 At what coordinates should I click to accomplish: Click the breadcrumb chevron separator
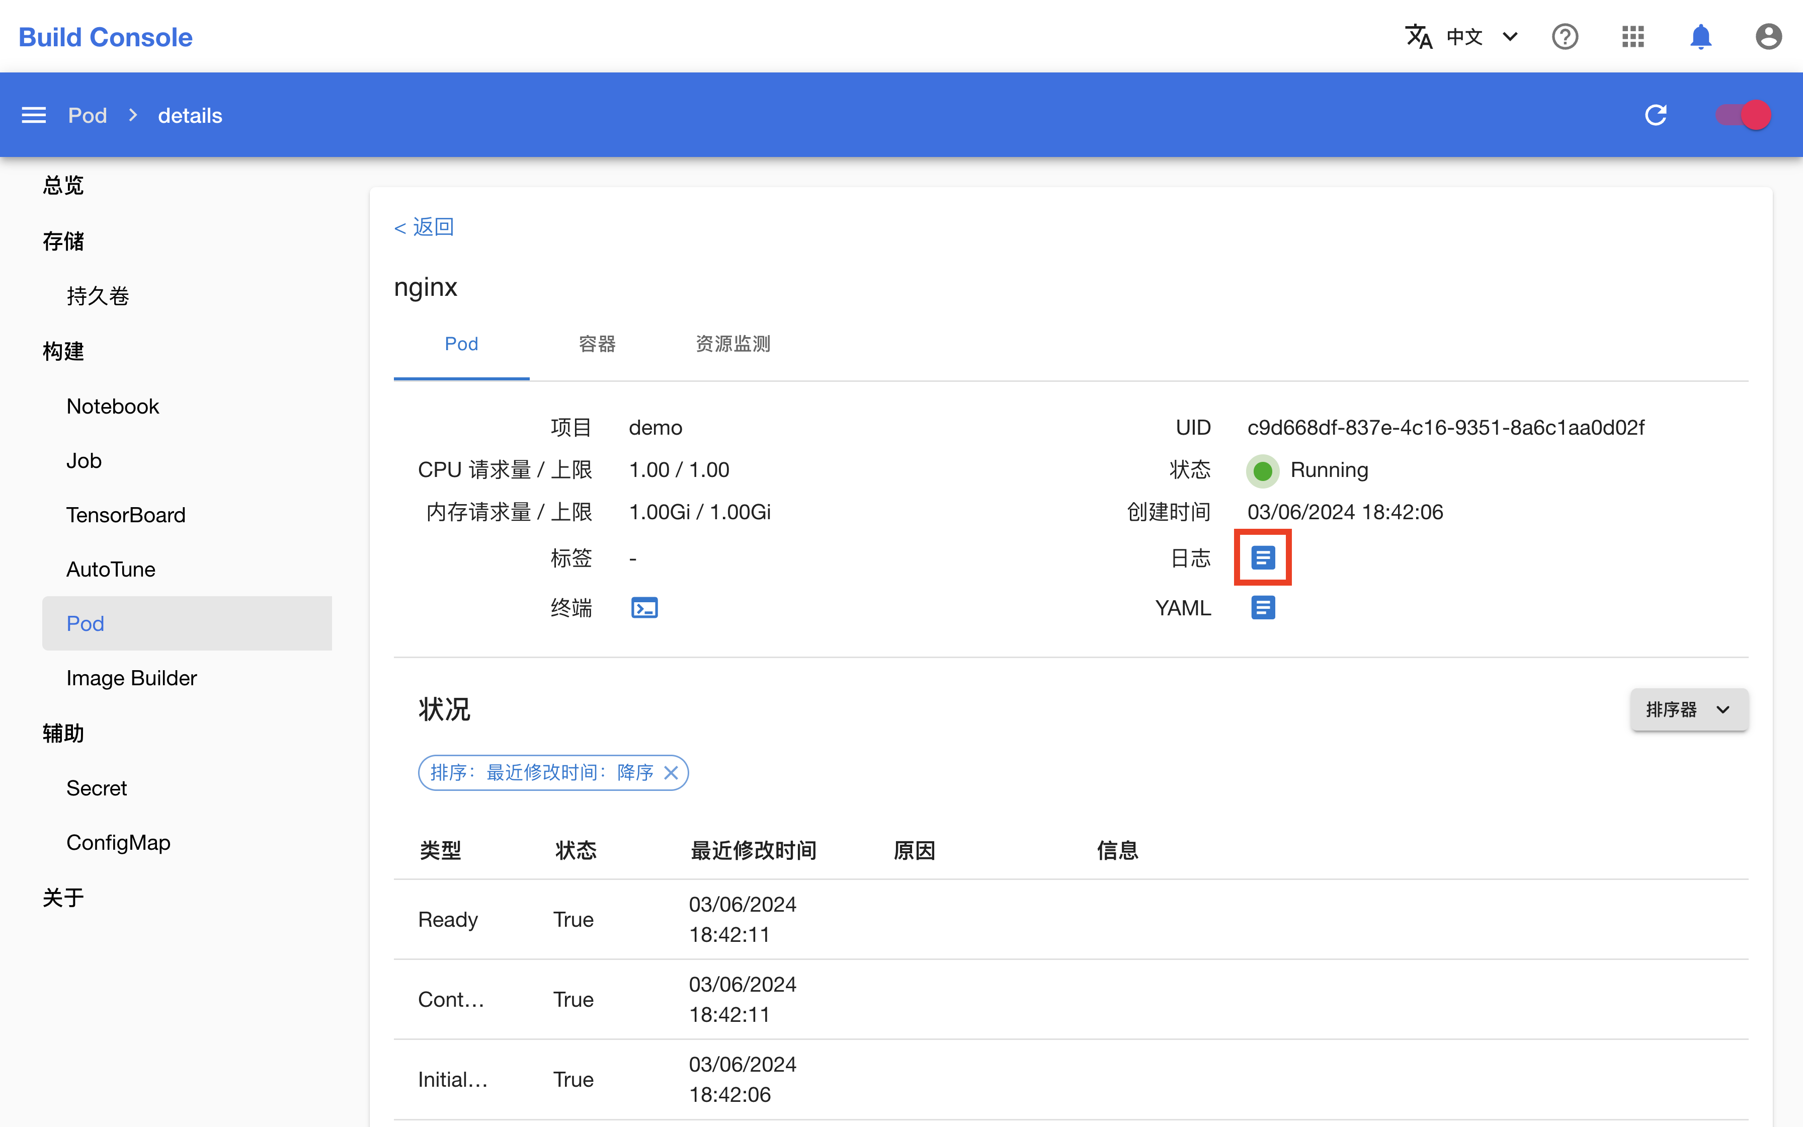(133, 115)
